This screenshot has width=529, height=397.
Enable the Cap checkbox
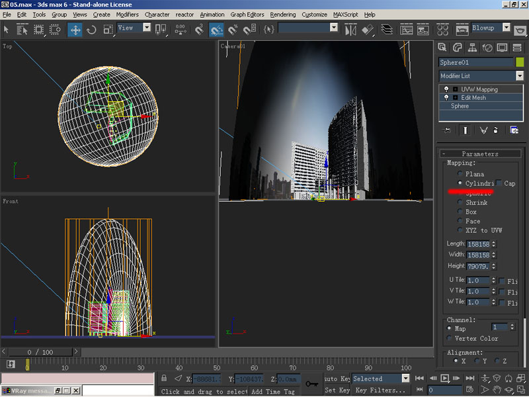pos(500,183)
